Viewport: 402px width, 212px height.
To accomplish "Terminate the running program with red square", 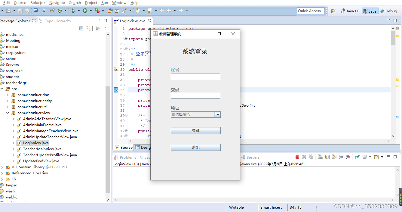I will [297, 157].
